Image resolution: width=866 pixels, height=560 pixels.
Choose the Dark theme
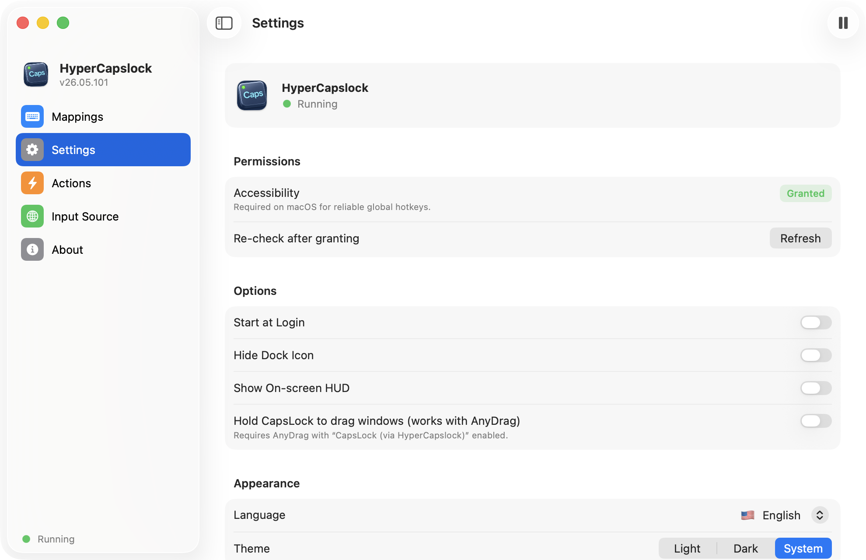pyautogui.click(x=745, y=548)
